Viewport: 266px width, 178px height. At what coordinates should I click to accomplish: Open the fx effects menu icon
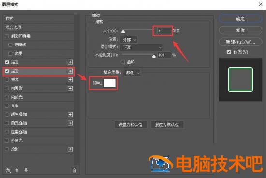point(8,170)
